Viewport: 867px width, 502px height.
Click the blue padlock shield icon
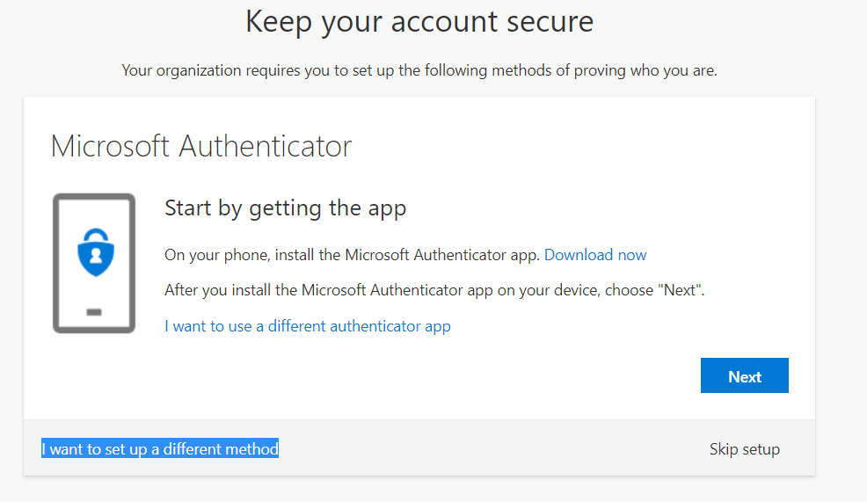pos(94,255)
